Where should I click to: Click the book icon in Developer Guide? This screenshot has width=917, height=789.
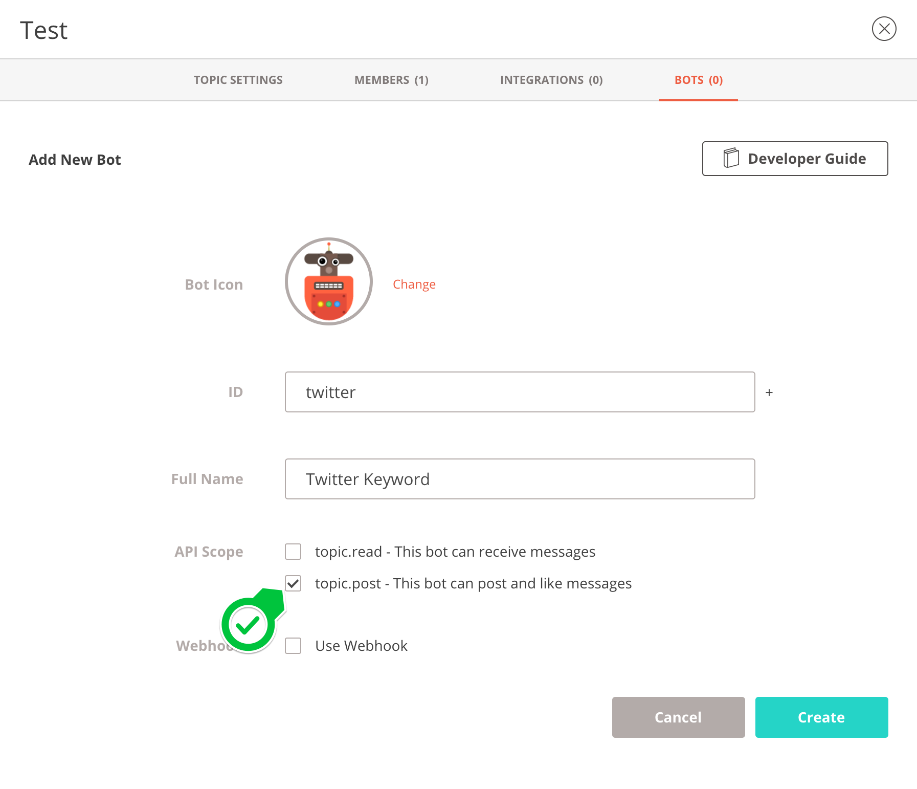pyautogui.click(x=731, y=158)
